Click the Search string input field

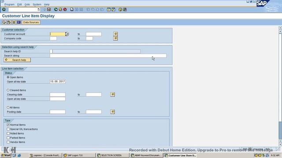(108, 56)
